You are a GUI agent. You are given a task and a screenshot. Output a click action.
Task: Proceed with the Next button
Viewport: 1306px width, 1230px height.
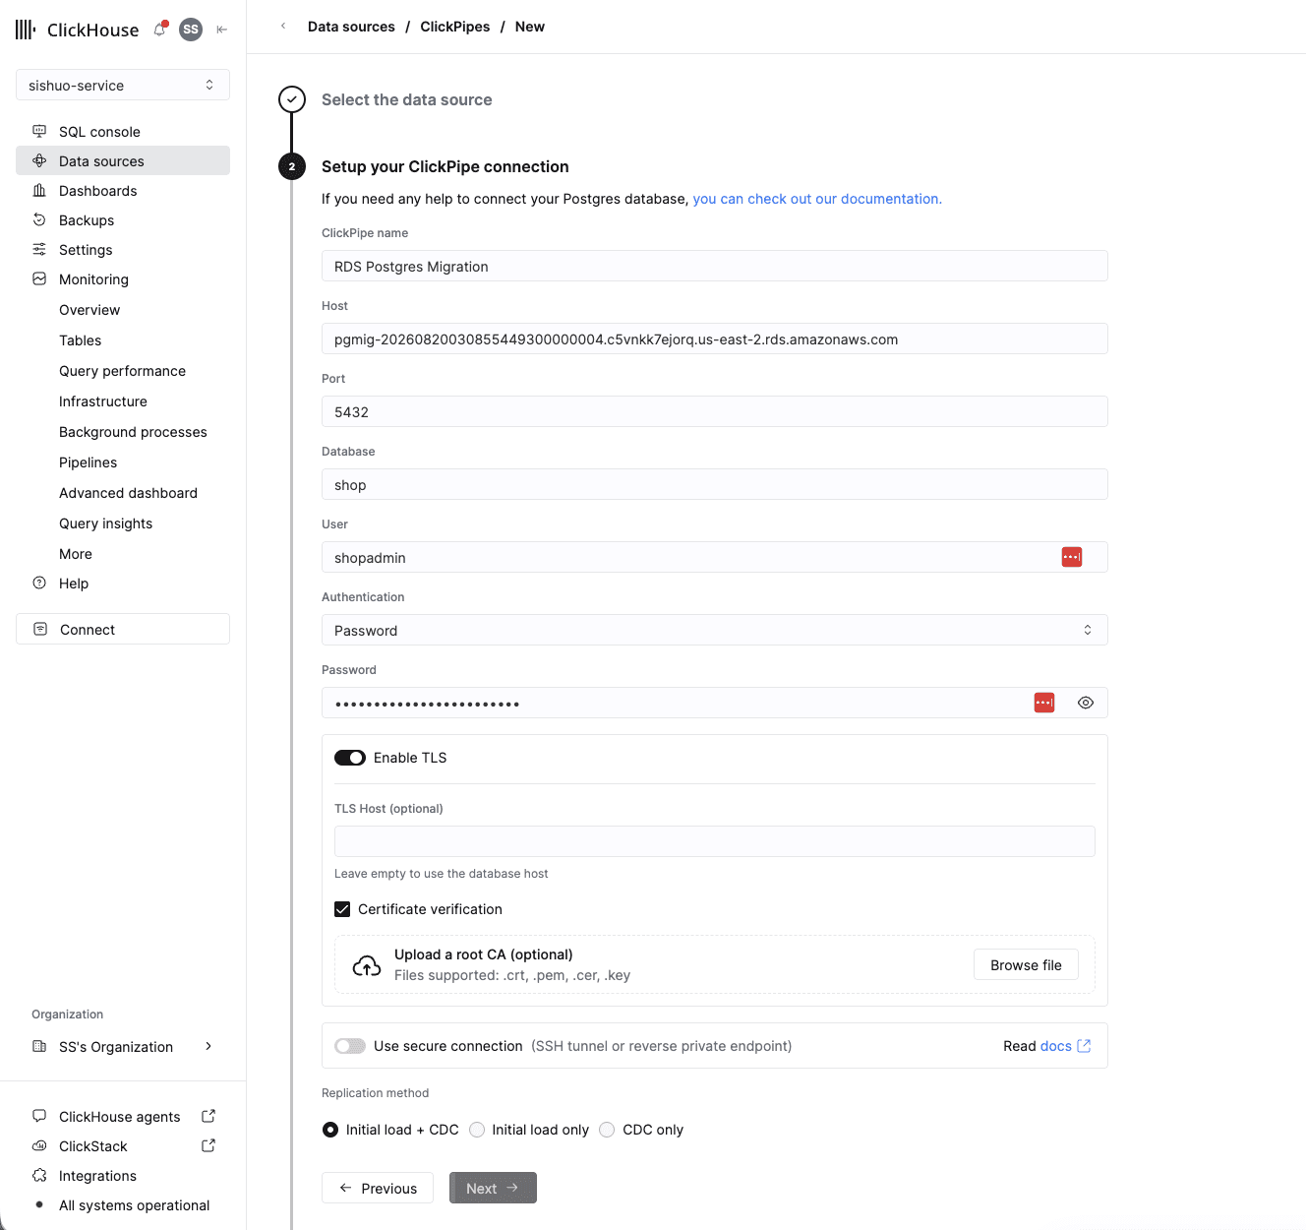coord(493,1188)
